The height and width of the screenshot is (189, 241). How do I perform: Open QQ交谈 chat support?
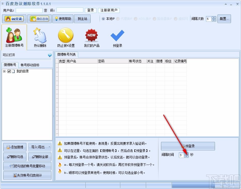[x=14, y=19]
